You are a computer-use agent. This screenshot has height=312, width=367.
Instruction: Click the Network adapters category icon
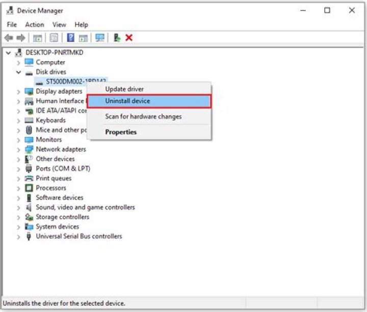coord(29,149)
